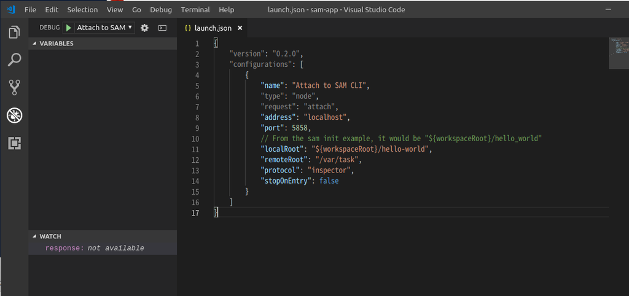Click the DEBUG label in sidebar header
Screen dimensions: 629x296
click(50, 28)
